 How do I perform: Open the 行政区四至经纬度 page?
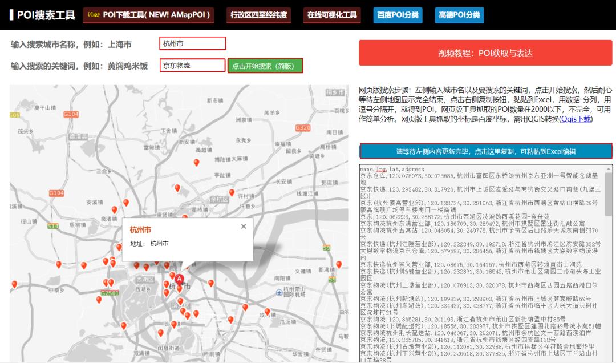coord(258,15)
